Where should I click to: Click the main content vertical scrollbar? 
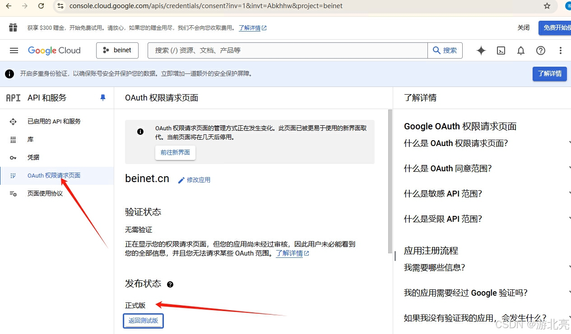coord(390,181)
